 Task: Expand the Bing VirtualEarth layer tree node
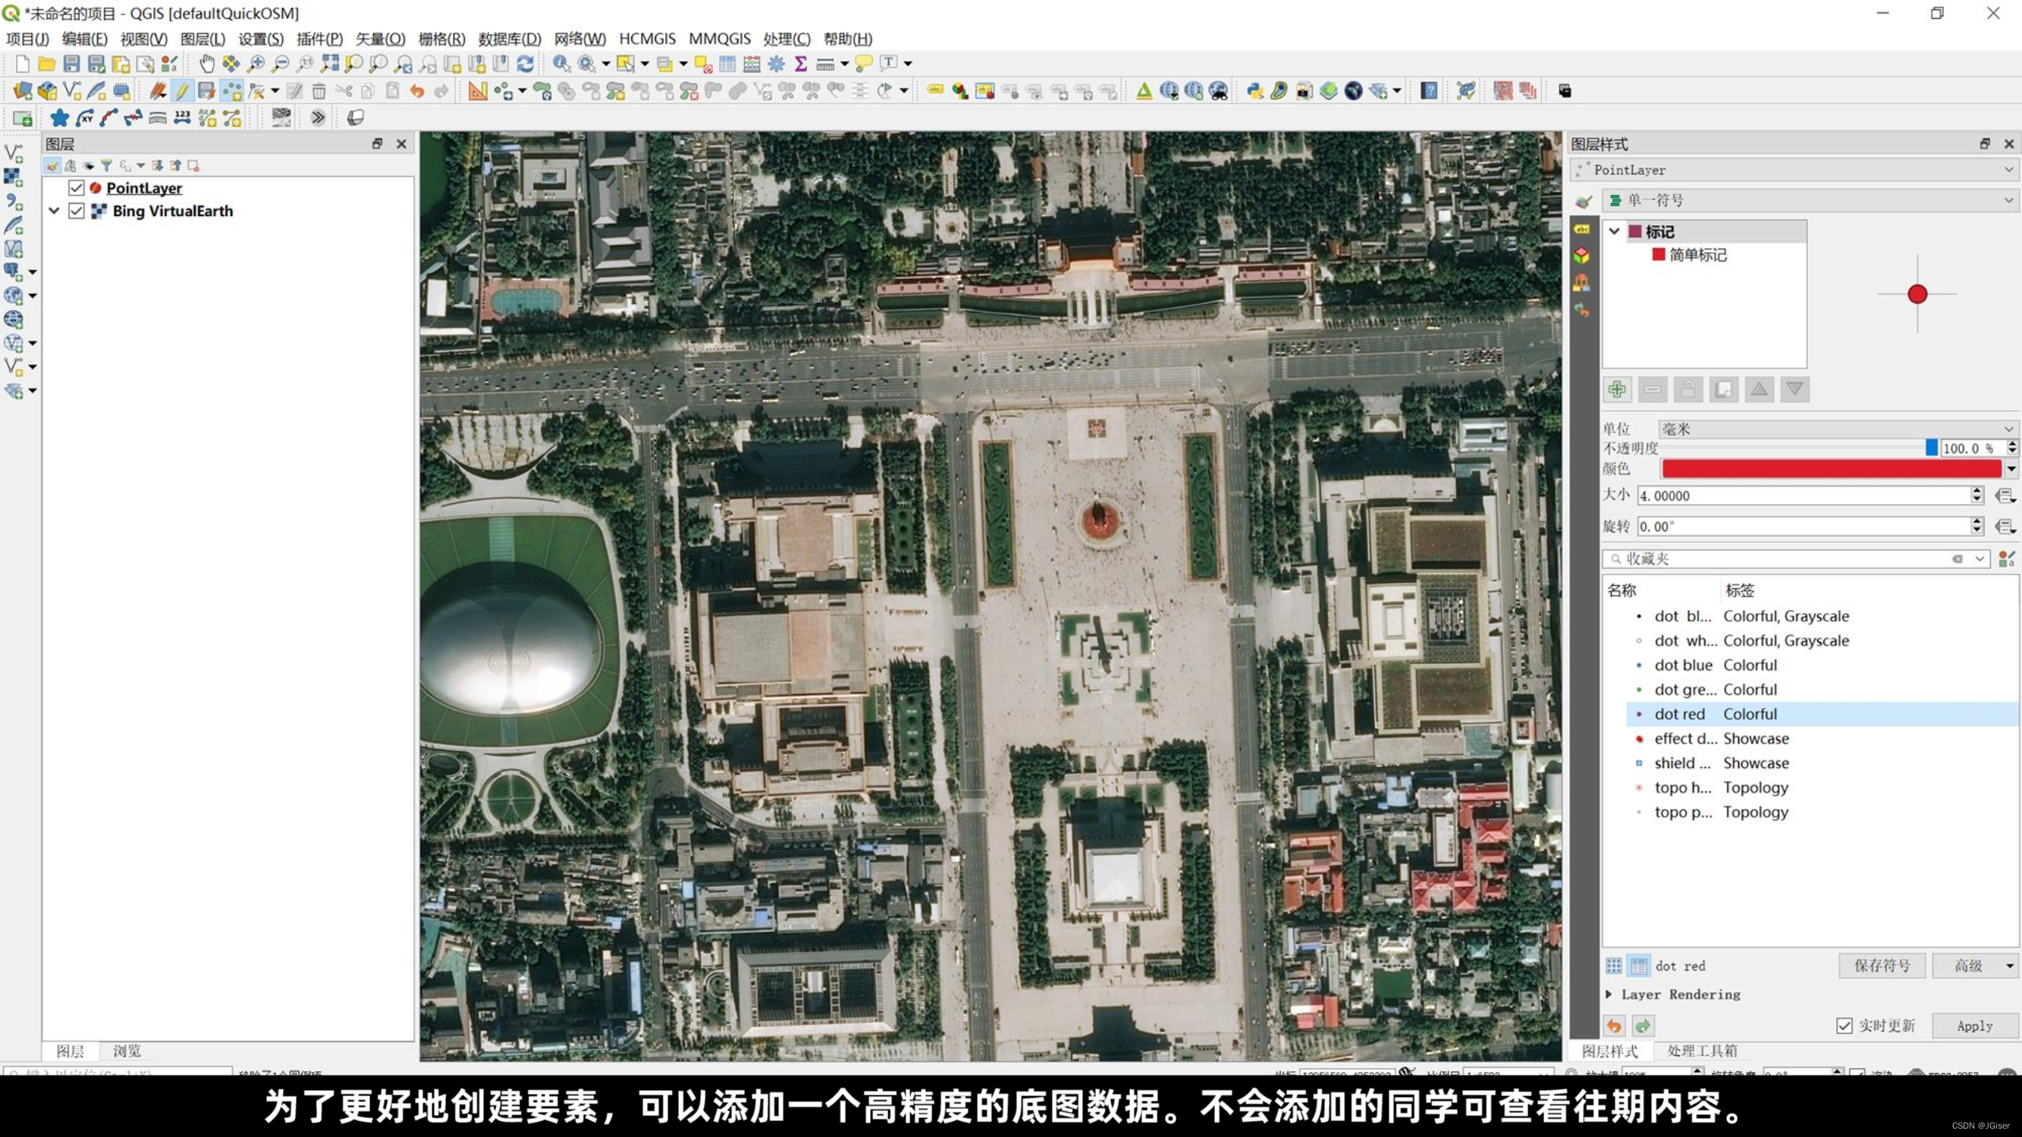pos(54,211)
